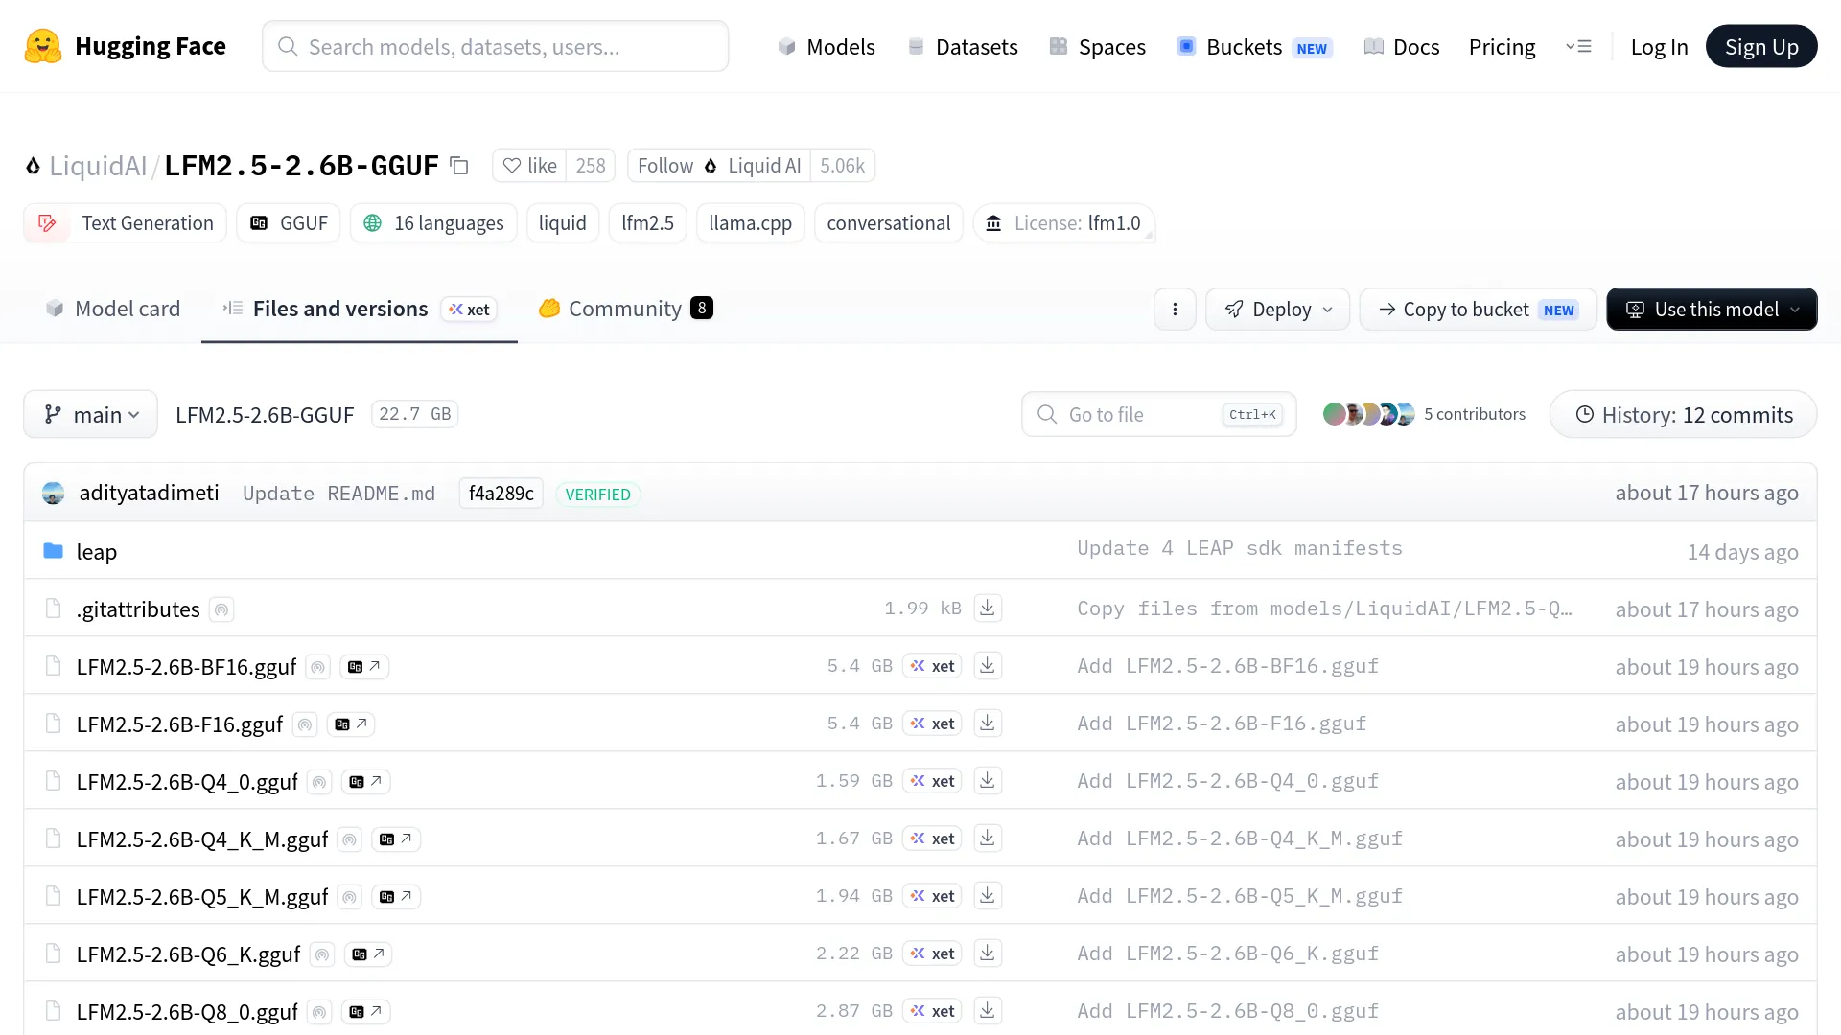This screenshot has height=1035, width=1841.
Task: Click the Sign Up button
Action: [1761, 46]
